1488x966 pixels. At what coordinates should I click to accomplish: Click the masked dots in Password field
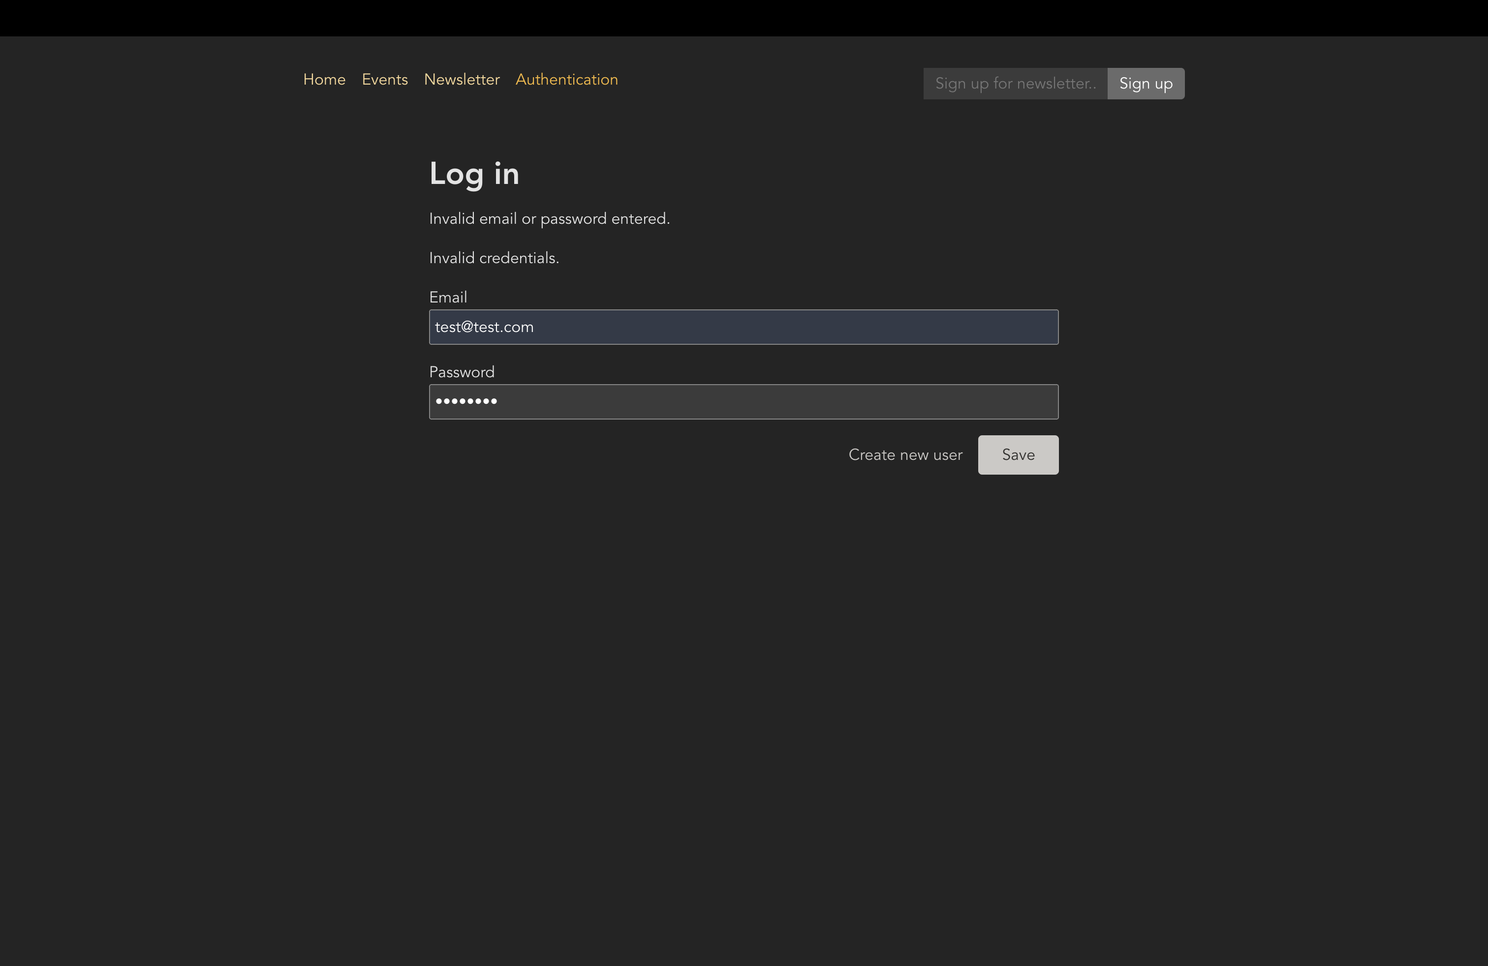point(466,402)
